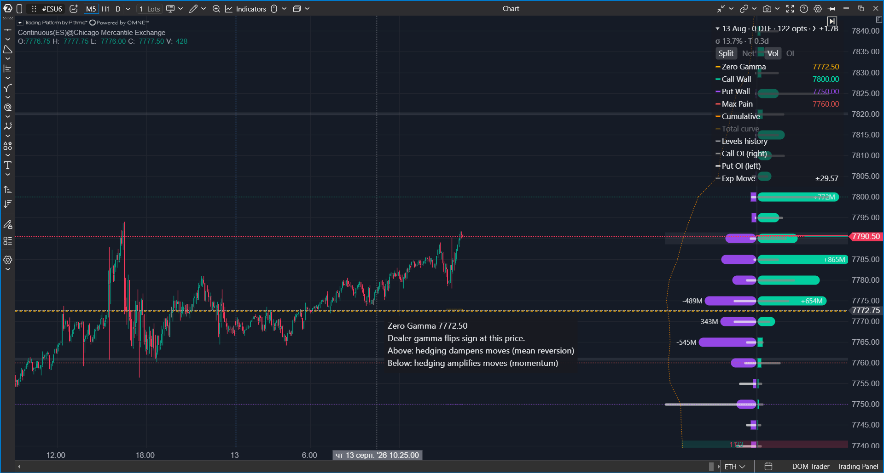This screenshot has width=884, height=473.
Task: Expand the chart type dropdown arrow
Action: click(x=180, y=9)
